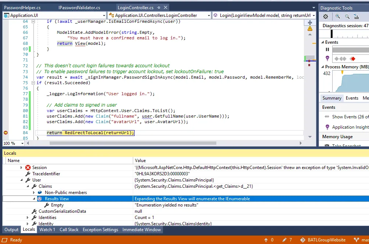Screen dimensions: 369x244
Task: Switch to the Output tab
Action: point(11,229)
